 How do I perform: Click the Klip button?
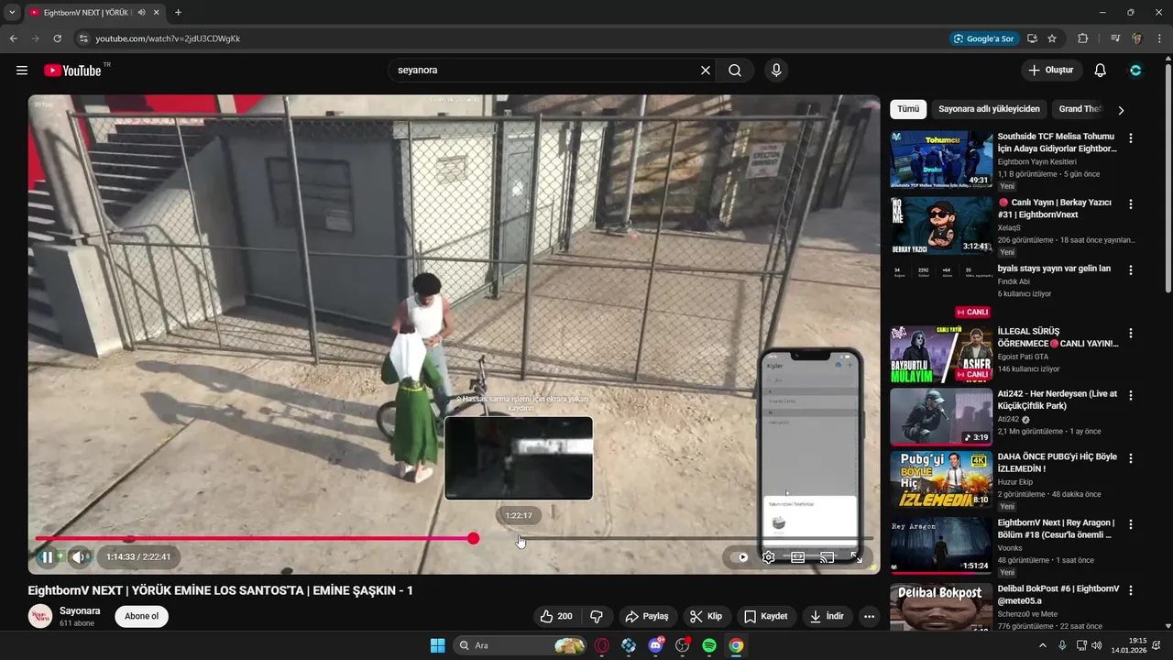click(707, 616)
